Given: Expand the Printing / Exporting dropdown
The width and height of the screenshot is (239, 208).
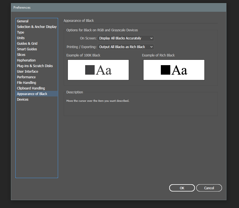Looking at the screenshot, I should (x=126, y=47).
